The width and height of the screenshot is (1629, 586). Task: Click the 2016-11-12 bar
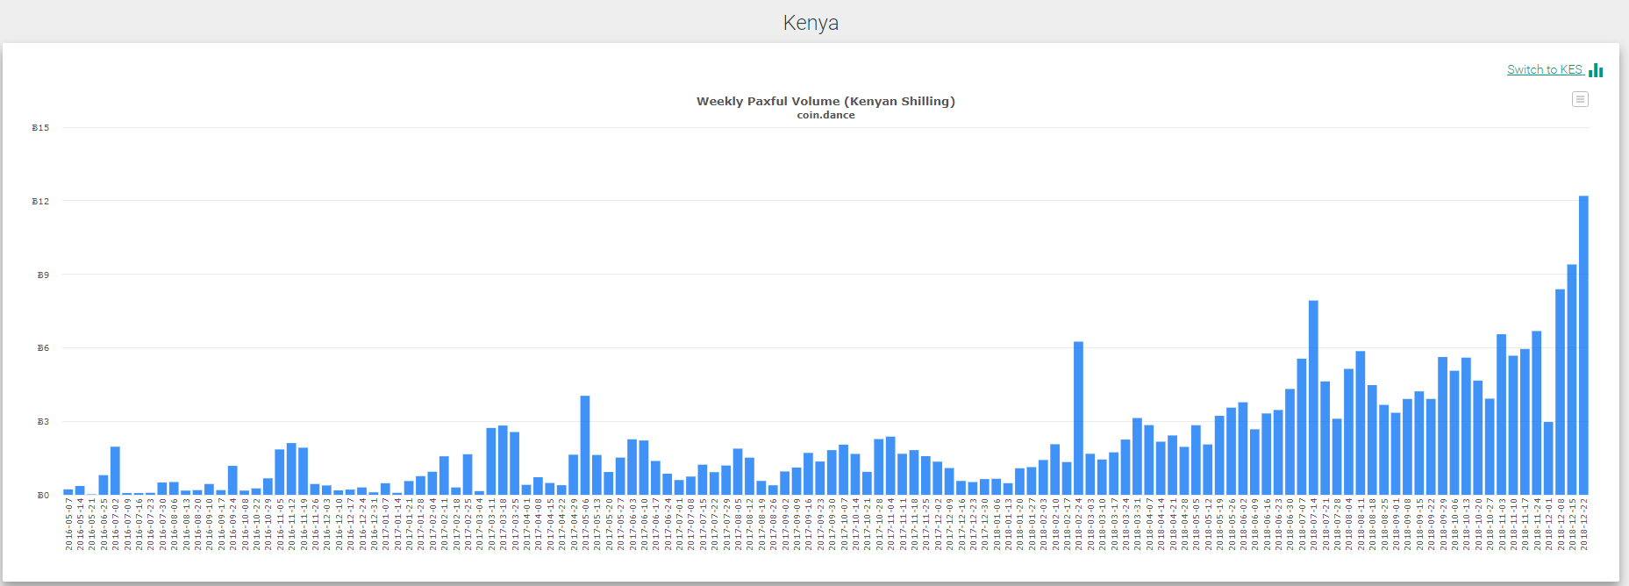pyautogui.click(x=291, y=469)
